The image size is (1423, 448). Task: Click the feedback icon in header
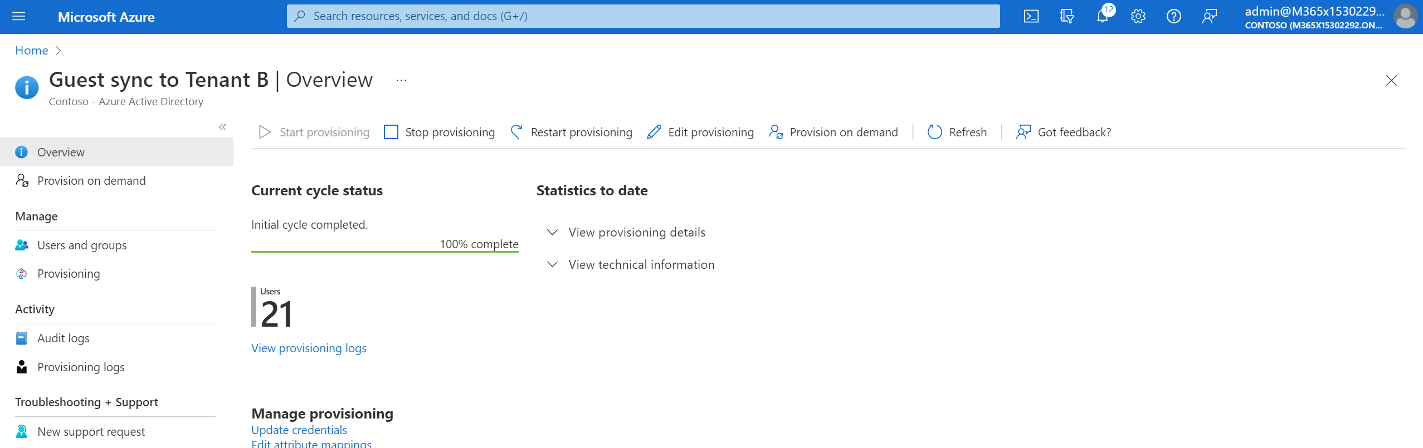coord(1209,17)
